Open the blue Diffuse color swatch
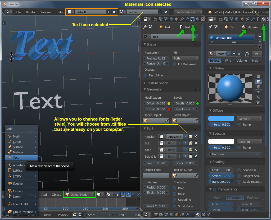 point(221,118)
